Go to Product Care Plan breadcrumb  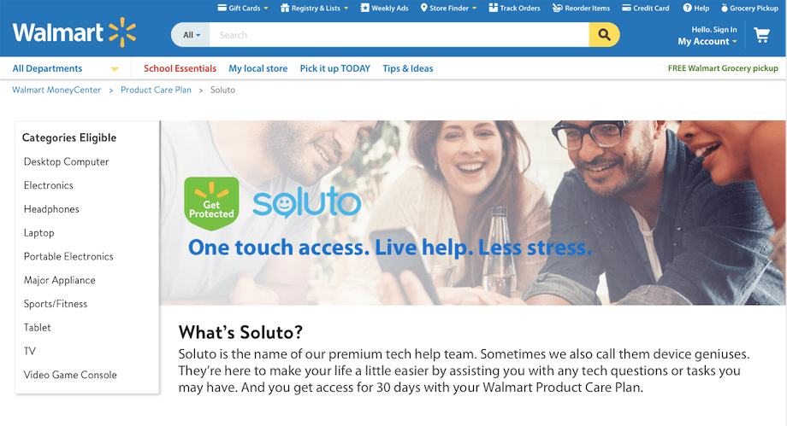156,90
